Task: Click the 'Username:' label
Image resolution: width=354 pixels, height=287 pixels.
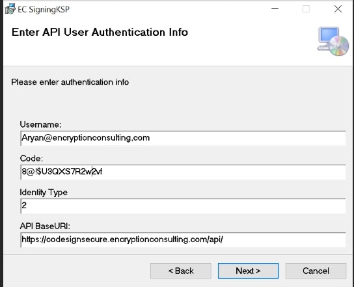Action: point(40,124)
